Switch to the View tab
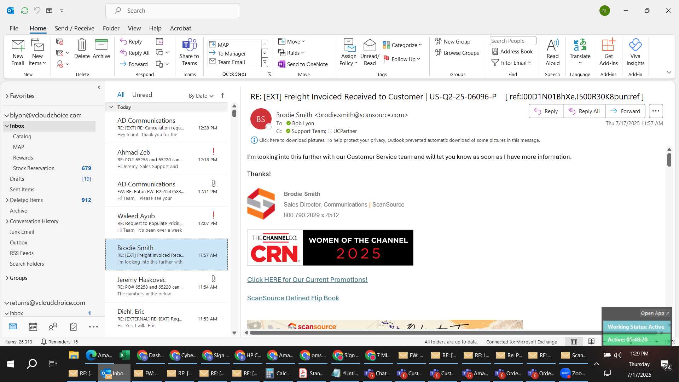Screen dimensions: 679x382 click(134, 28)
